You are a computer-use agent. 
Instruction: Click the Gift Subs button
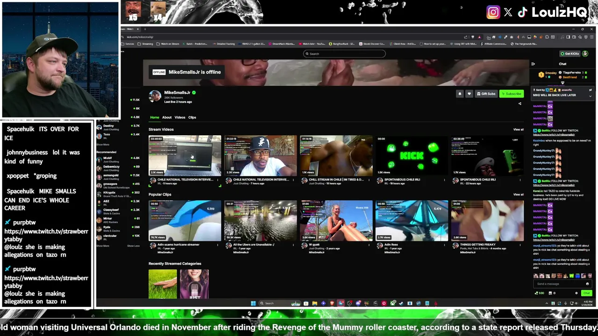tap(486, 94)
